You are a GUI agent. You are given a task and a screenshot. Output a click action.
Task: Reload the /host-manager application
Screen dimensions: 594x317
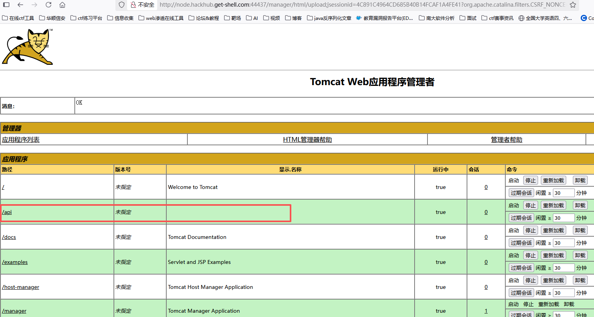point(553,280)
